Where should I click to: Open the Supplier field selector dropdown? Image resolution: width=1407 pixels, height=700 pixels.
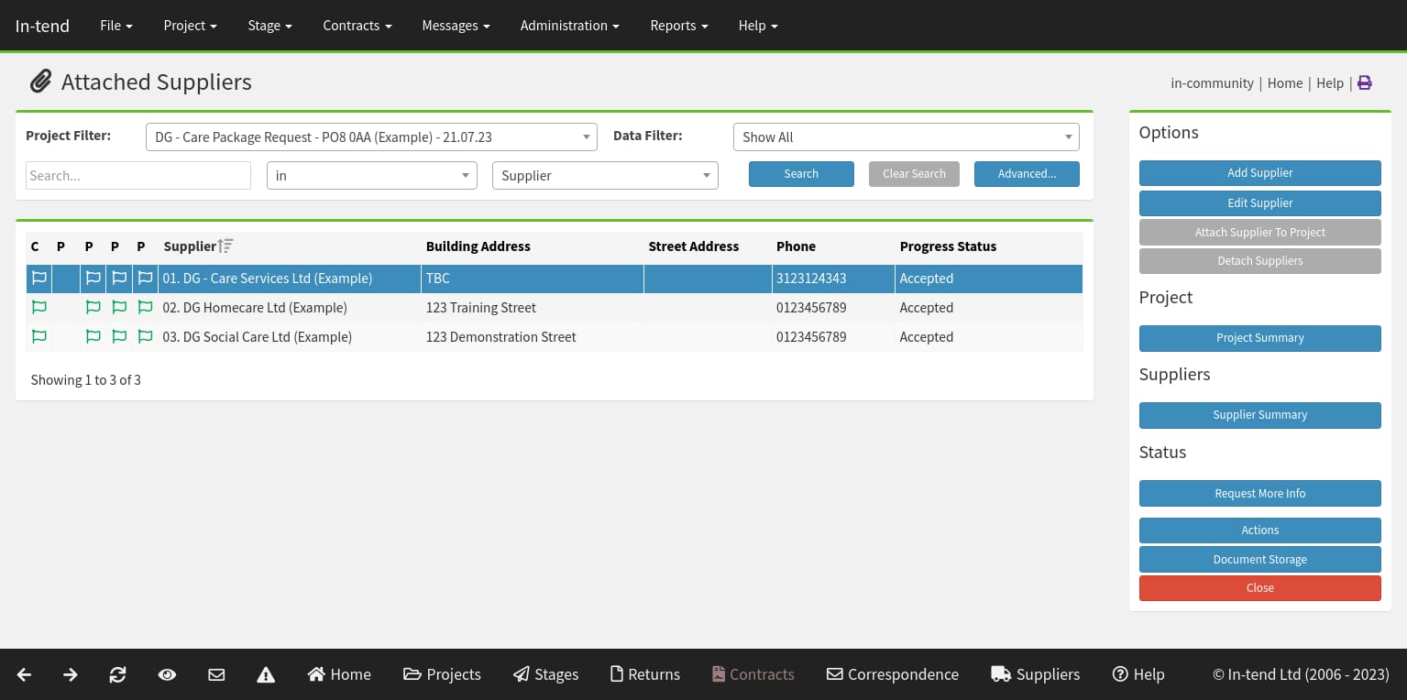605,175
